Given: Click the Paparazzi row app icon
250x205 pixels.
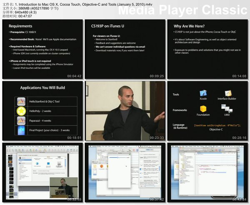Looking at the screenshot, I should (21, 121).
